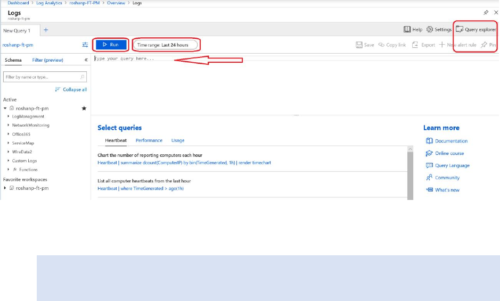Open the Heartbeat summarize dcount timechart query

tap(184, 162)
